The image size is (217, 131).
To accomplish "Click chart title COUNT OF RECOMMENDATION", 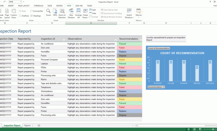I will (182, 53).
